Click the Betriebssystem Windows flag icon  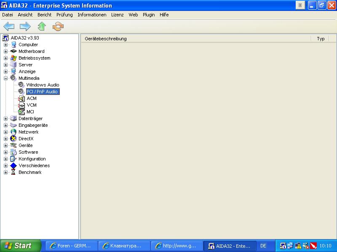click(x=13, y=58)
